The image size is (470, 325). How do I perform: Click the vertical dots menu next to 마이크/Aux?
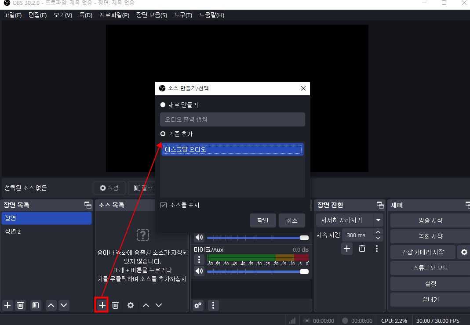coord(199,260)
